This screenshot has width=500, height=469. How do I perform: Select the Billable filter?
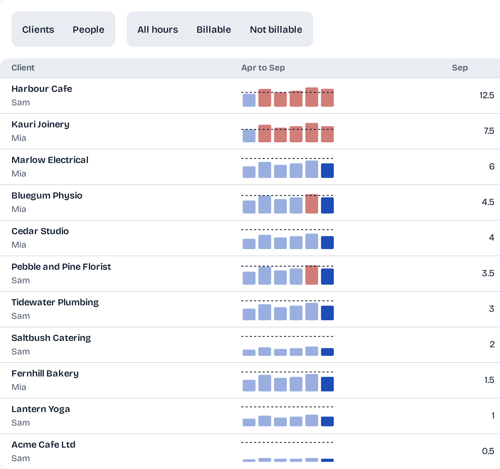[214, 30]
